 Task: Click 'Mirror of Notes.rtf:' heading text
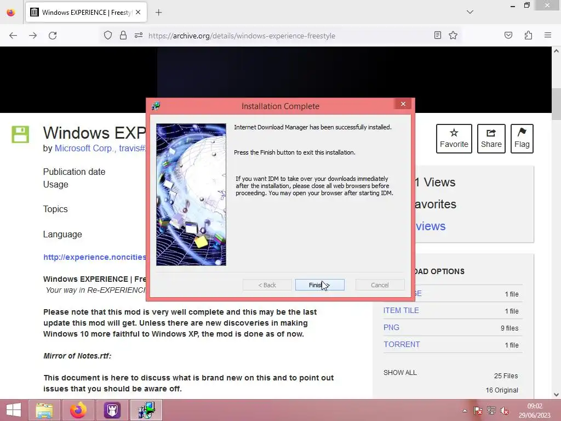(x=77, y=356)
